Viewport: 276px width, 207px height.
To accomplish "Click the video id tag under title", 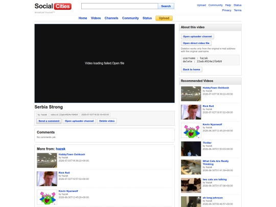I will pos(64,114).
